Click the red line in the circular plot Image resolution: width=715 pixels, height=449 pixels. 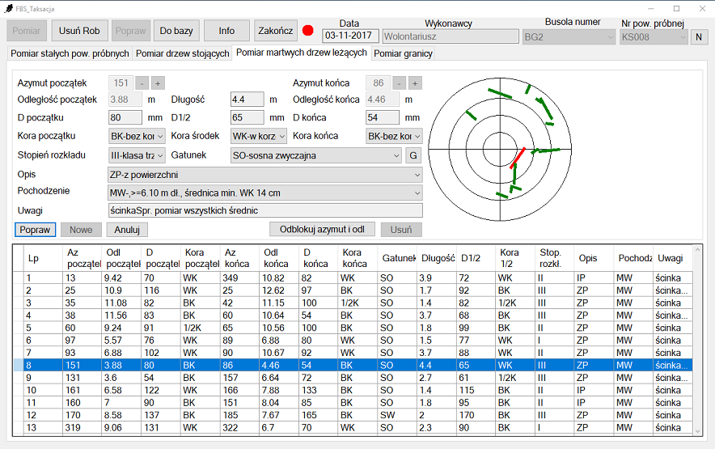(518, 158)
